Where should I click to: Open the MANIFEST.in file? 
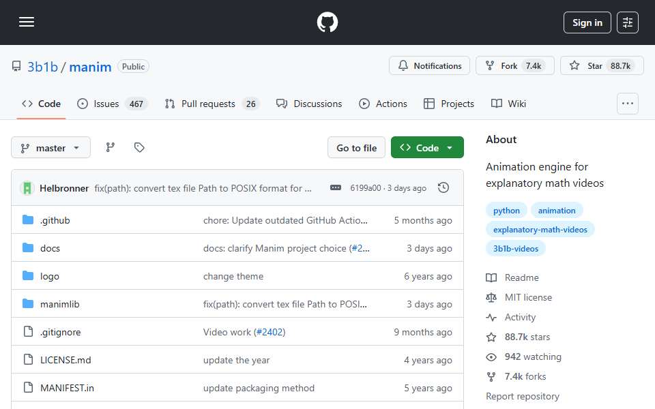(68, 388)
